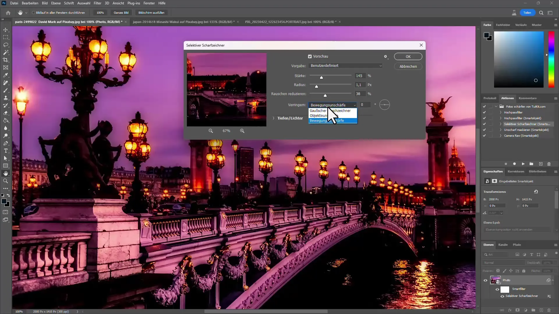This screenshot has width=559, height=314.
Task: Choose Gaußscher Weichzeichner from the list
Action: [333, 110]
